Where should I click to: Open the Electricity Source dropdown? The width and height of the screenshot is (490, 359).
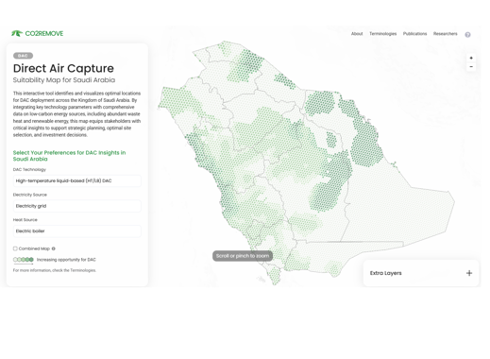tap(77, 206)
